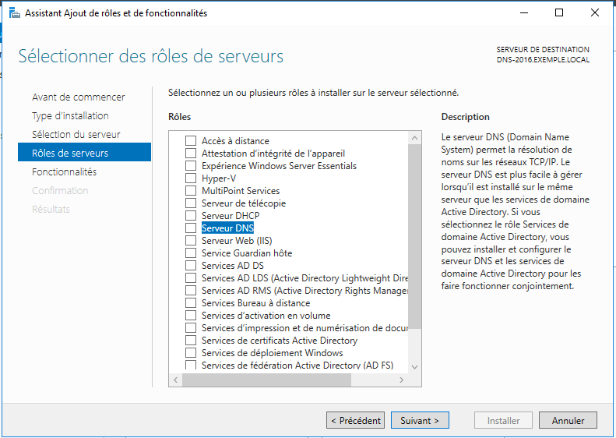Click roles list scroll down arrow

coord(414,367)
